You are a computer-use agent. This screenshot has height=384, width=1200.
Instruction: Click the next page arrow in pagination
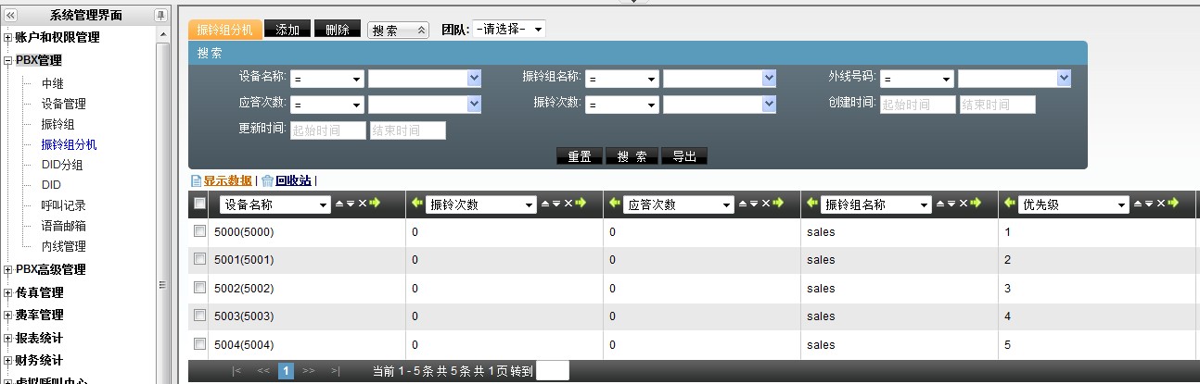309,371
